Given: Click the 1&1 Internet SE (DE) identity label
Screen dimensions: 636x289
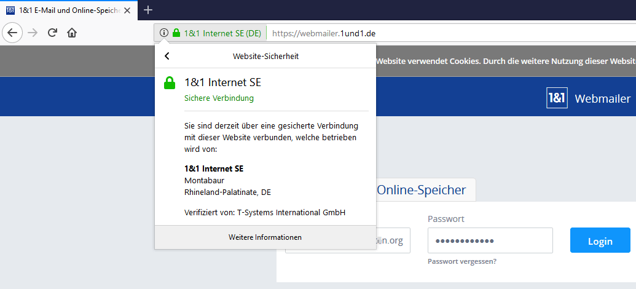Looking at the screenshot, I should (222, 33).
